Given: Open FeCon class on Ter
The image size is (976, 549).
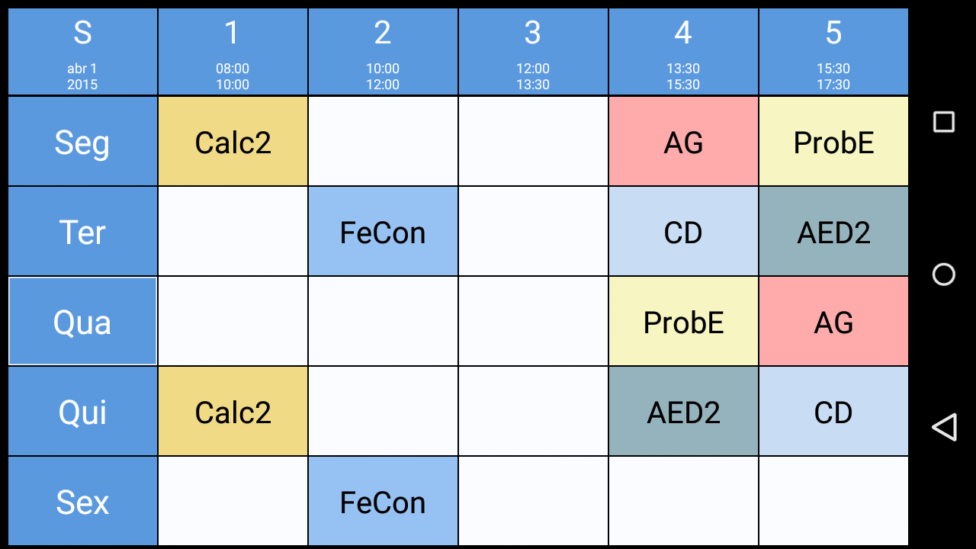Looking at the screenshot, I should tap(383, 232).
